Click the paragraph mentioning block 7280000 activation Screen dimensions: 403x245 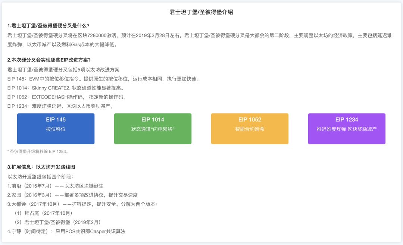coord(199,40)
